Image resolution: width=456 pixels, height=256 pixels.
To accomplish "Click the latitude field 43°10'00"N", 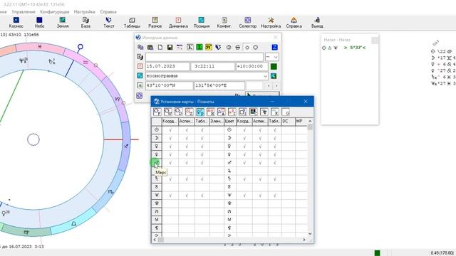I will coord(170,85).
